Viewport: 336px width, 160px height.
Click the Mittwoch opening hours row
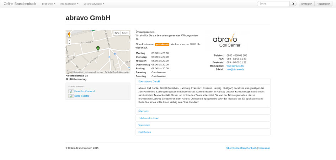click(152, 61)
